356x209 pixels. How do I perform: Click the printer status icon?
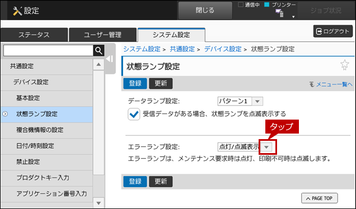tap(279, 13)
